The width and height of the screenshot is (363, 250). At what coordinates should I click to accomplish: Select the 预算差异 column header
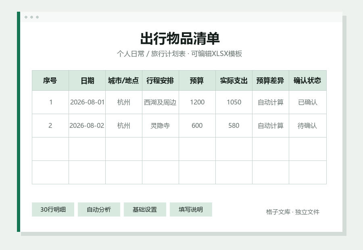271,81
